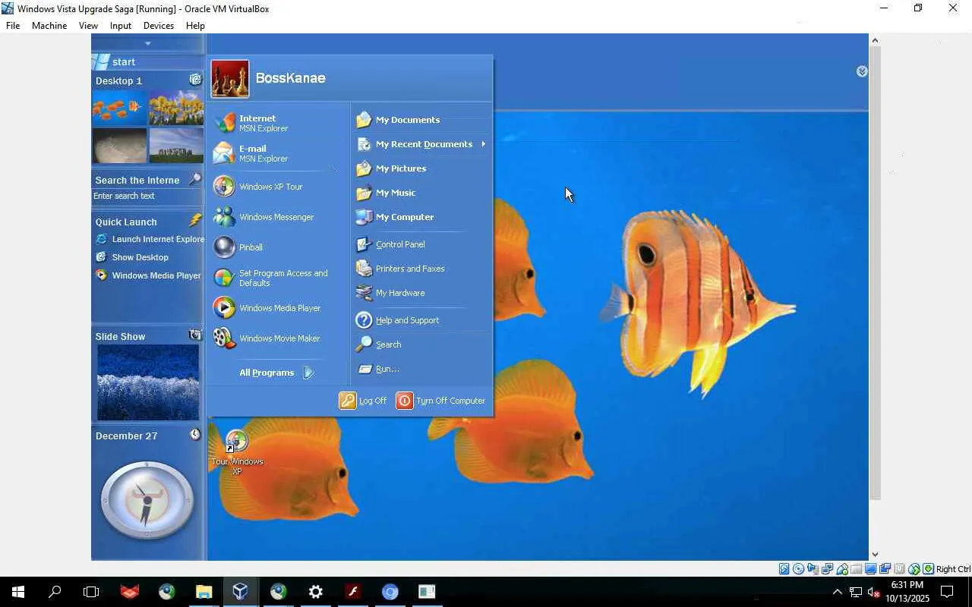Click the round chevron at desktop top-right
The width and height of the screenshot is (972, 607).
pyautogui.click(x=862, y=71)
